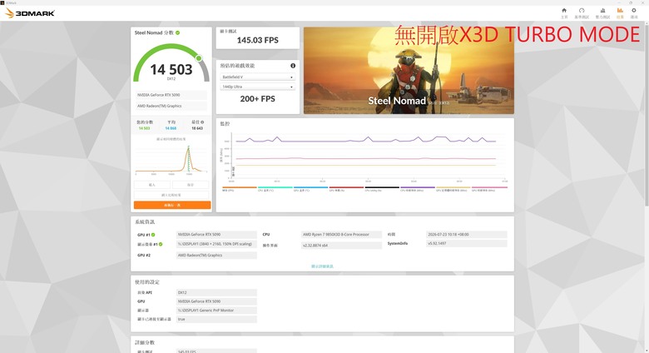Viewport: 649px width, 353px height.
Task: Toggle the black CPU Utility legend
Action: (x=382, y=189)
